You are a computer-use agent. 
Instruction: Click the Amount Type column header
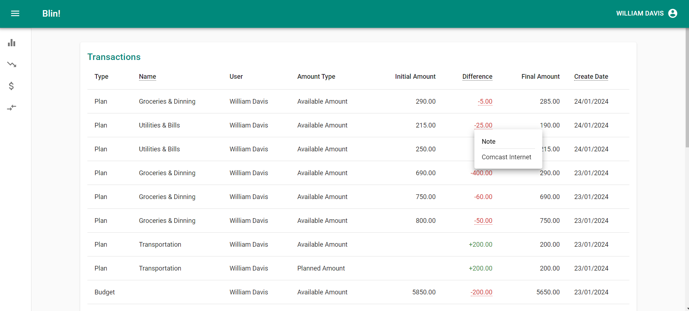click(x=316, y=77)
